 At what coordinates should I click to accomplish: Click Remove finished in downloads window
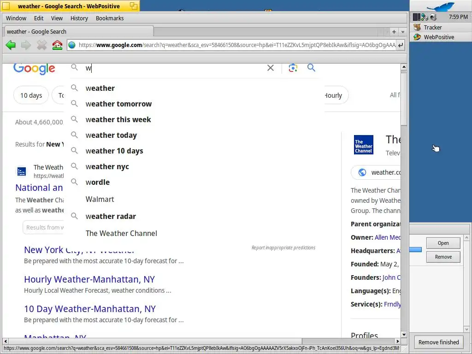point(438,342)
